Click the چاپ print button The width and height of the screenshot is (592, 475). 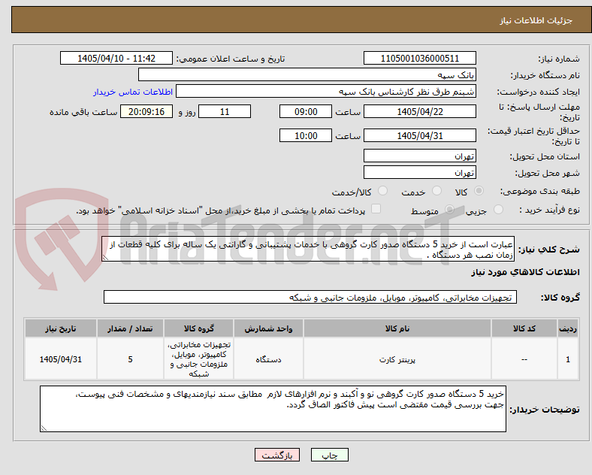click(330, 455)
